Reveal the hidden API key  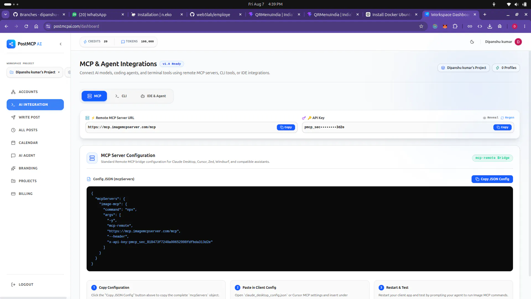(491, 118)
